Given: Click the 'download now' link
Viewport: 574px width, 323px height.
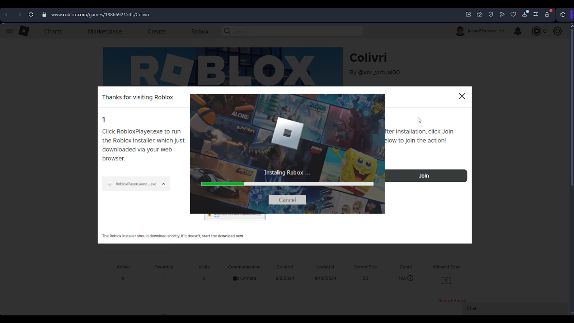Looking at the screenshot, I should tap(231, 236).
